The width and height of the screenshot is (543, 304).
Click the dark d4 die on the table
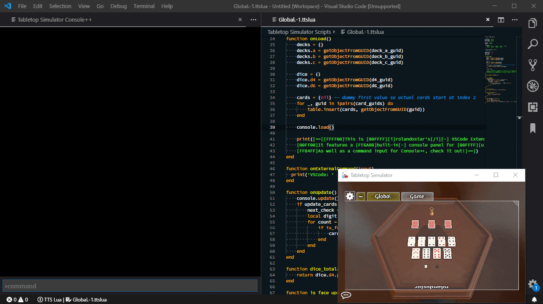point(438,266)
